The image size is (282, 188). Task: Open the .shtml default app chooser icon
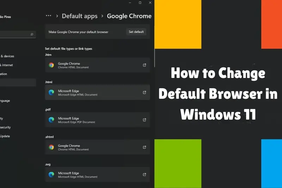point(145,147)
